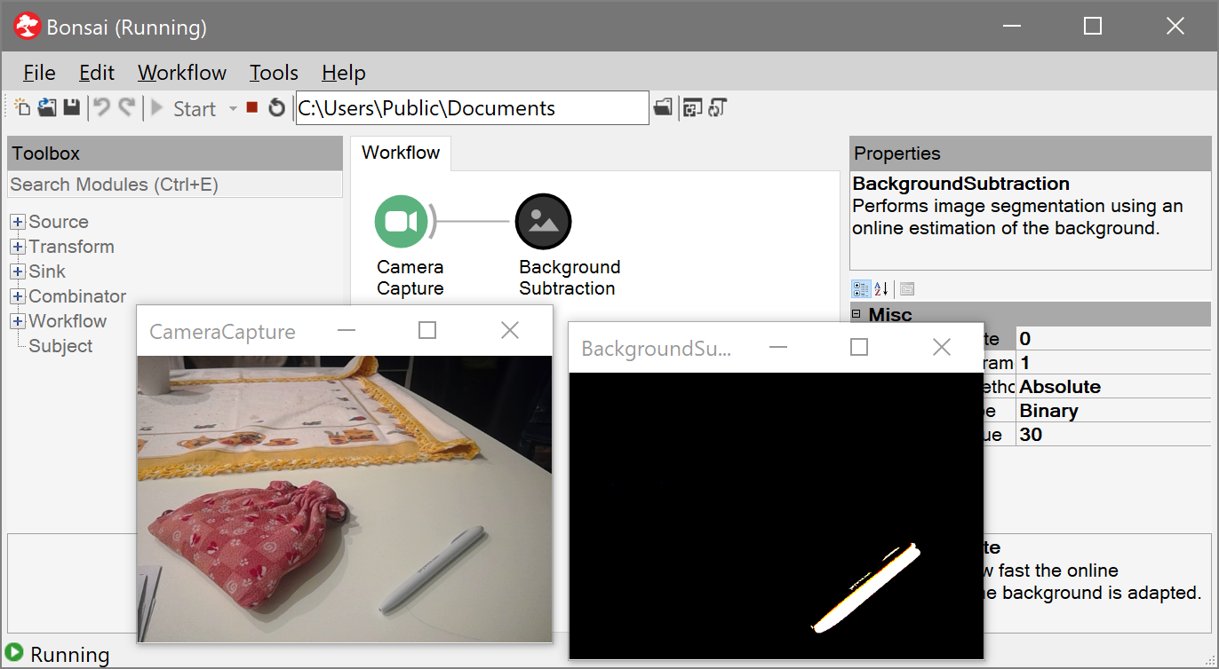Image resolution: width=1219 pixels, height=669 pixels.
Task: Click the Open file toolbar icon
Action: pyautogui.click(x=47, y=107)
